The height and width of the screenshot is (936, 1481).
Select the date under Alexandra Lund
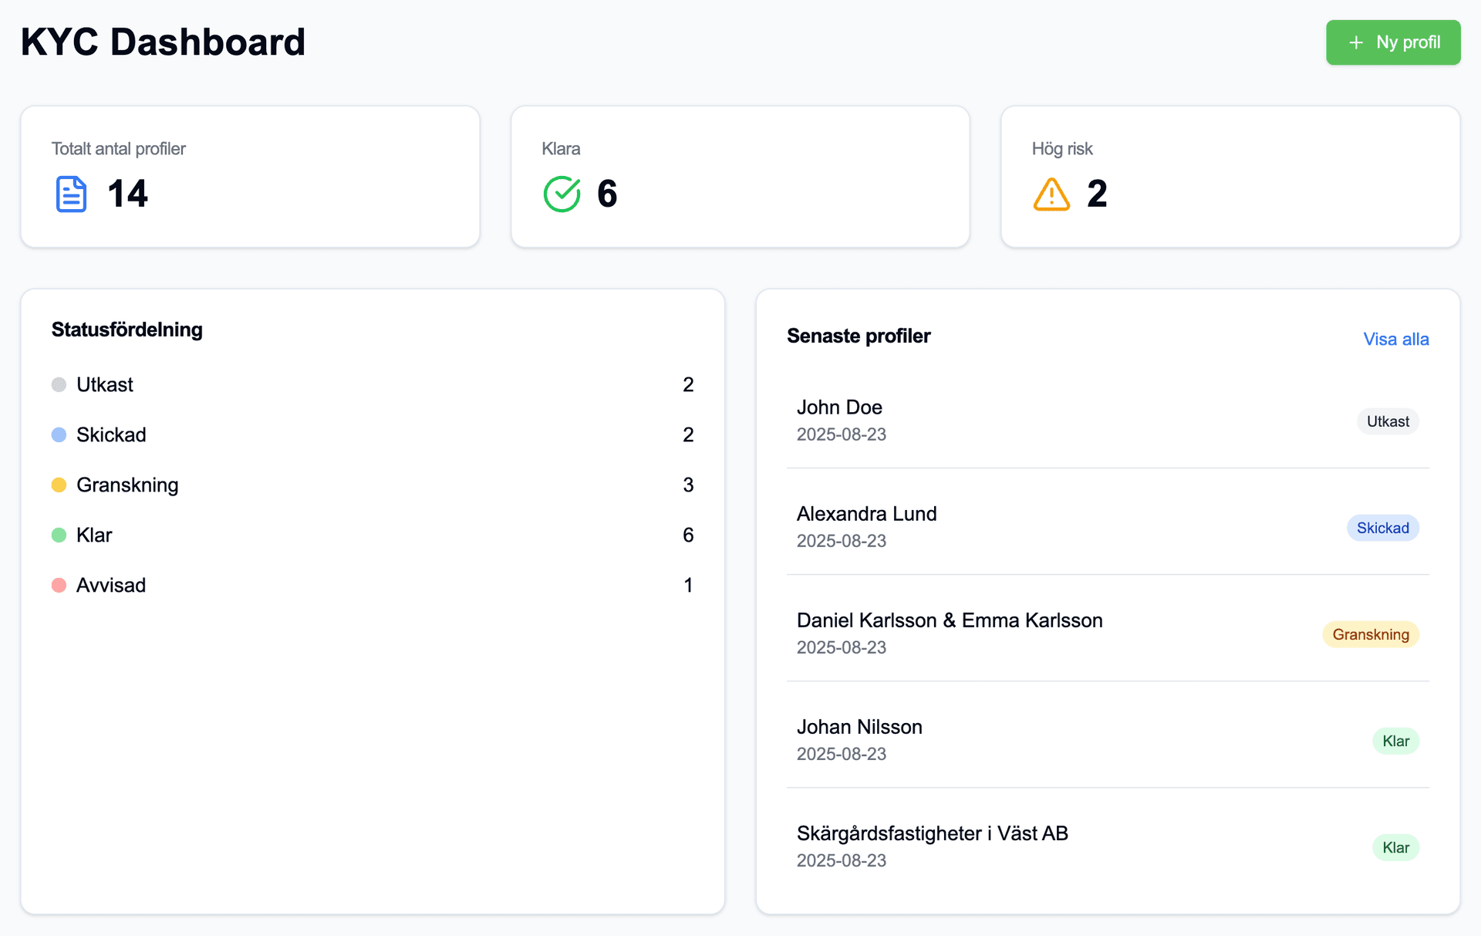point(841,541)
